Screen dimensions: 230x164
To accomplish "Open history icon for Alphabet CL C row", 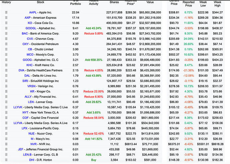I will pyautogui.click(x=6, y=60).
